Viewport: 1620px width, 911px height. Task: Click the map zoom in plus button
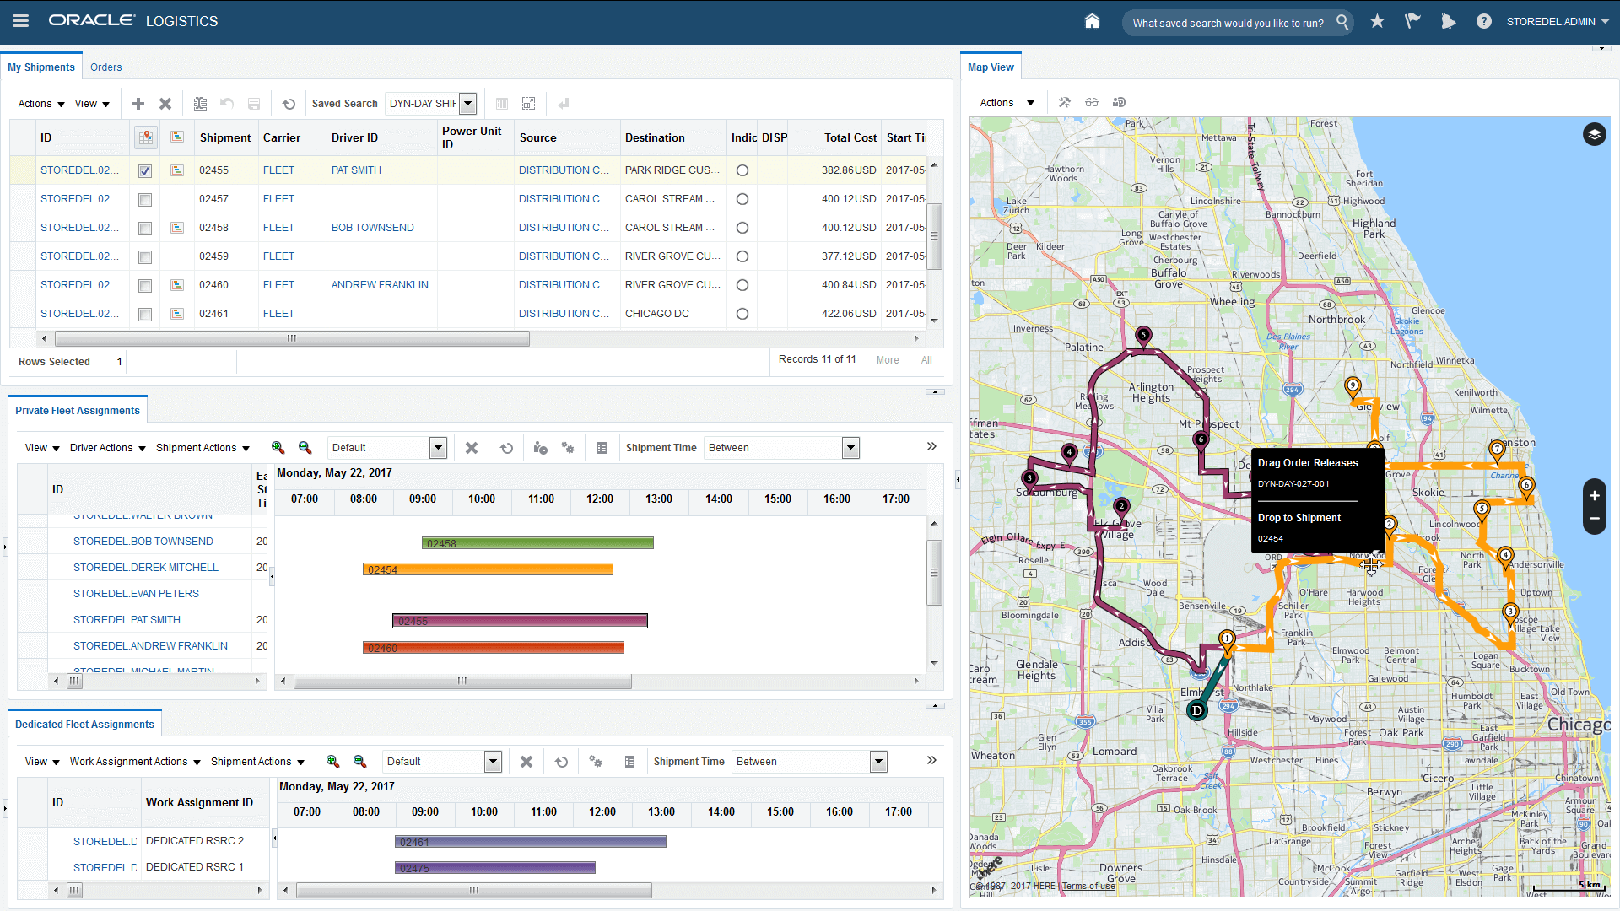[1594, 496]
